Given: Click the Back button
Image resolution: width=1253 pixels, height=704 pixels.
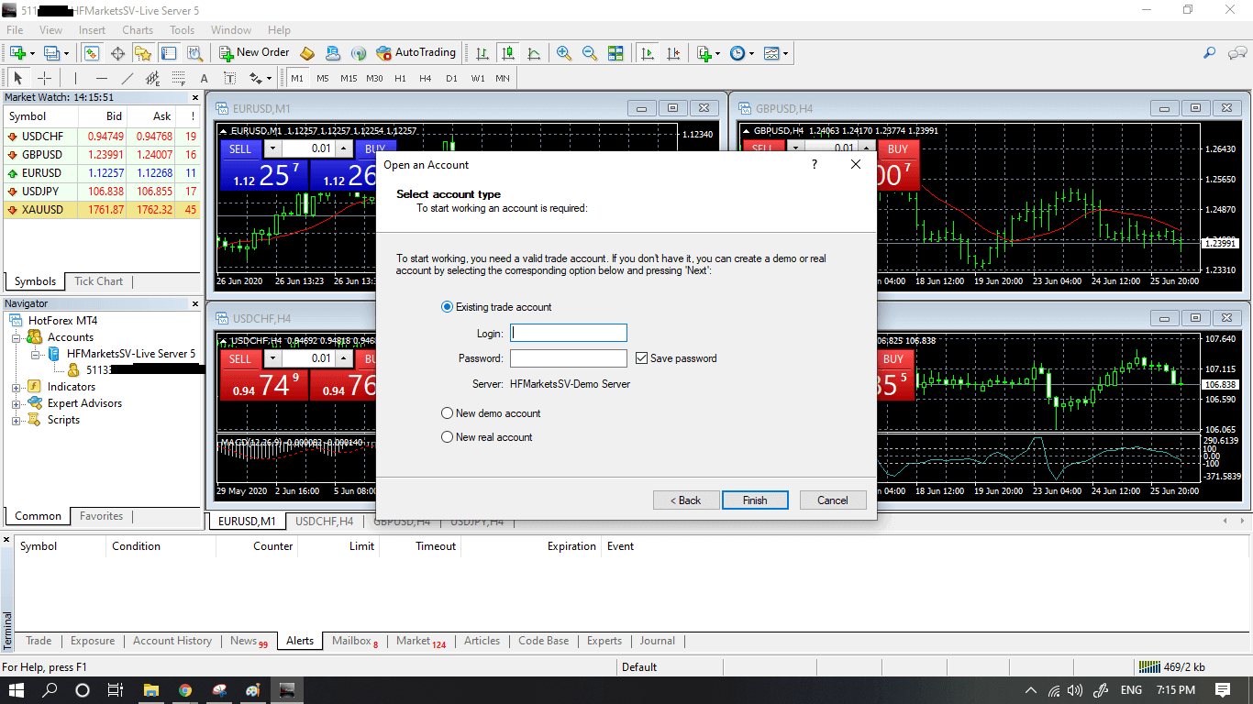Looking at the screenshot, I should pyautogui.click(x=687, y=500).
